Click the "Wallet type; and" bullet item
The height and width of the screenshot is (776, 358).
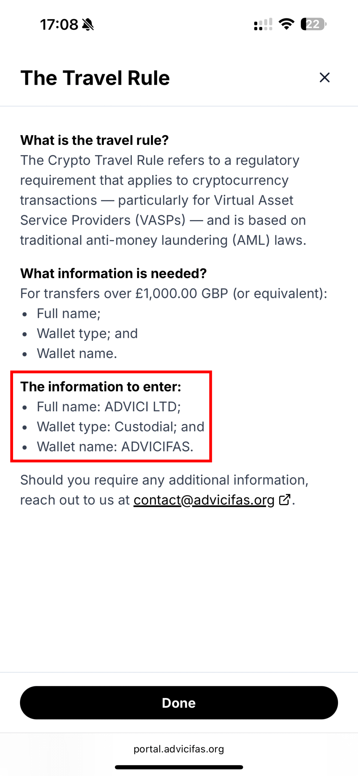tap(87, 333)
